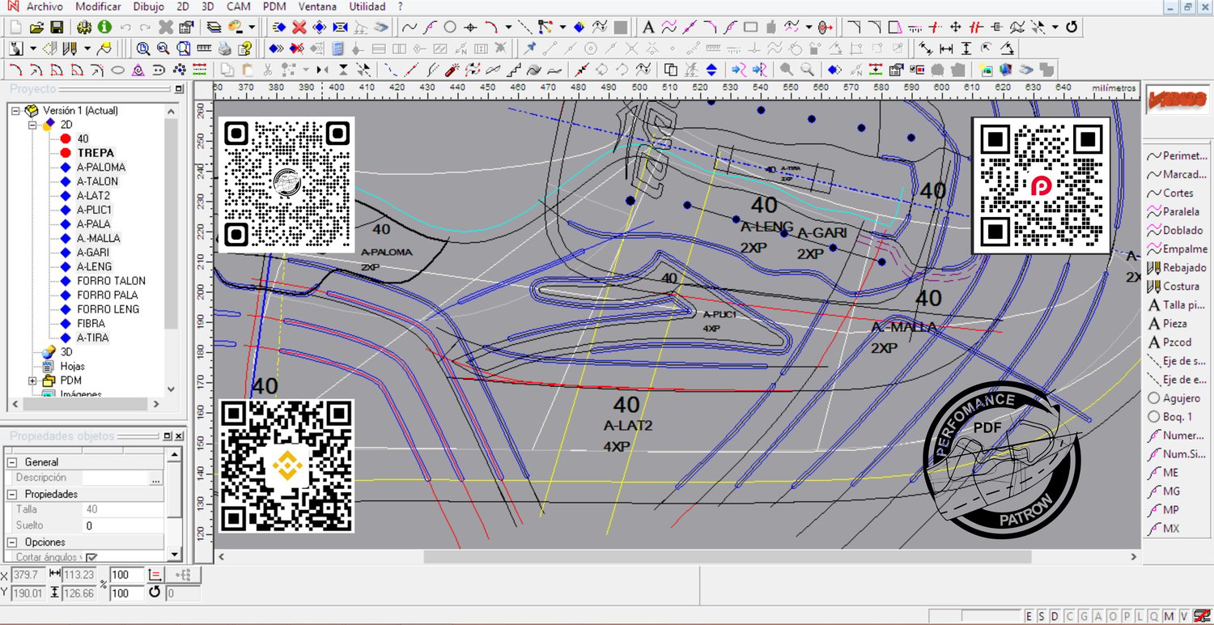The height and width of the screenshot is (625, 1214).
Task: Select the ellipse tool in third toolbar
Action: coord(117,70)
